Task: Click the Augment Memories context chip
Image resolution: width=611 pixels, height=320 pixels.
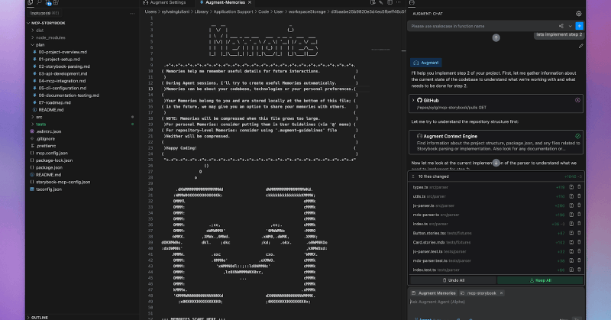Action: tap(434, 293)
